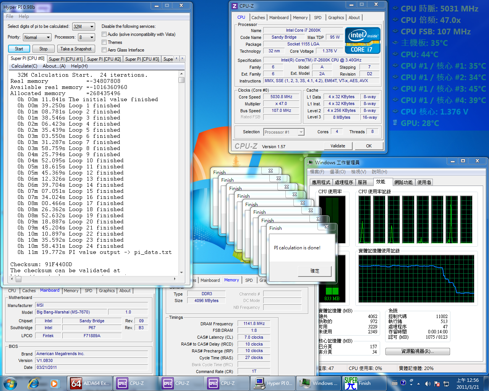Click the Core Voltage value 1.376 V
This screenshot has height=391, width=489.
point(330,51)
